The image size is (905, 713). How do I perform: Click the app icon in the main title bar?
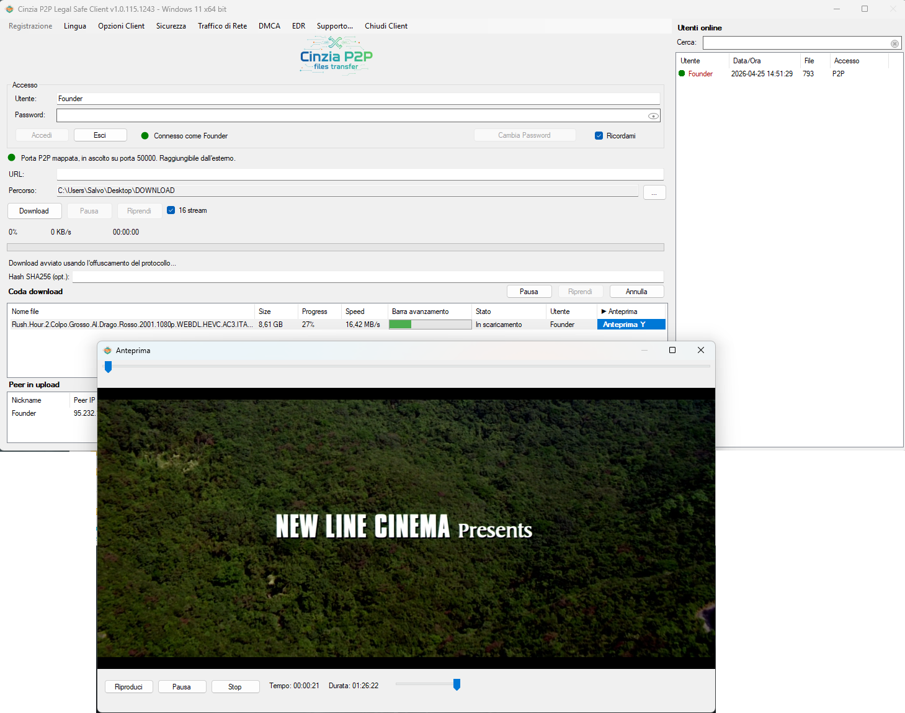[x=9, y=9]
